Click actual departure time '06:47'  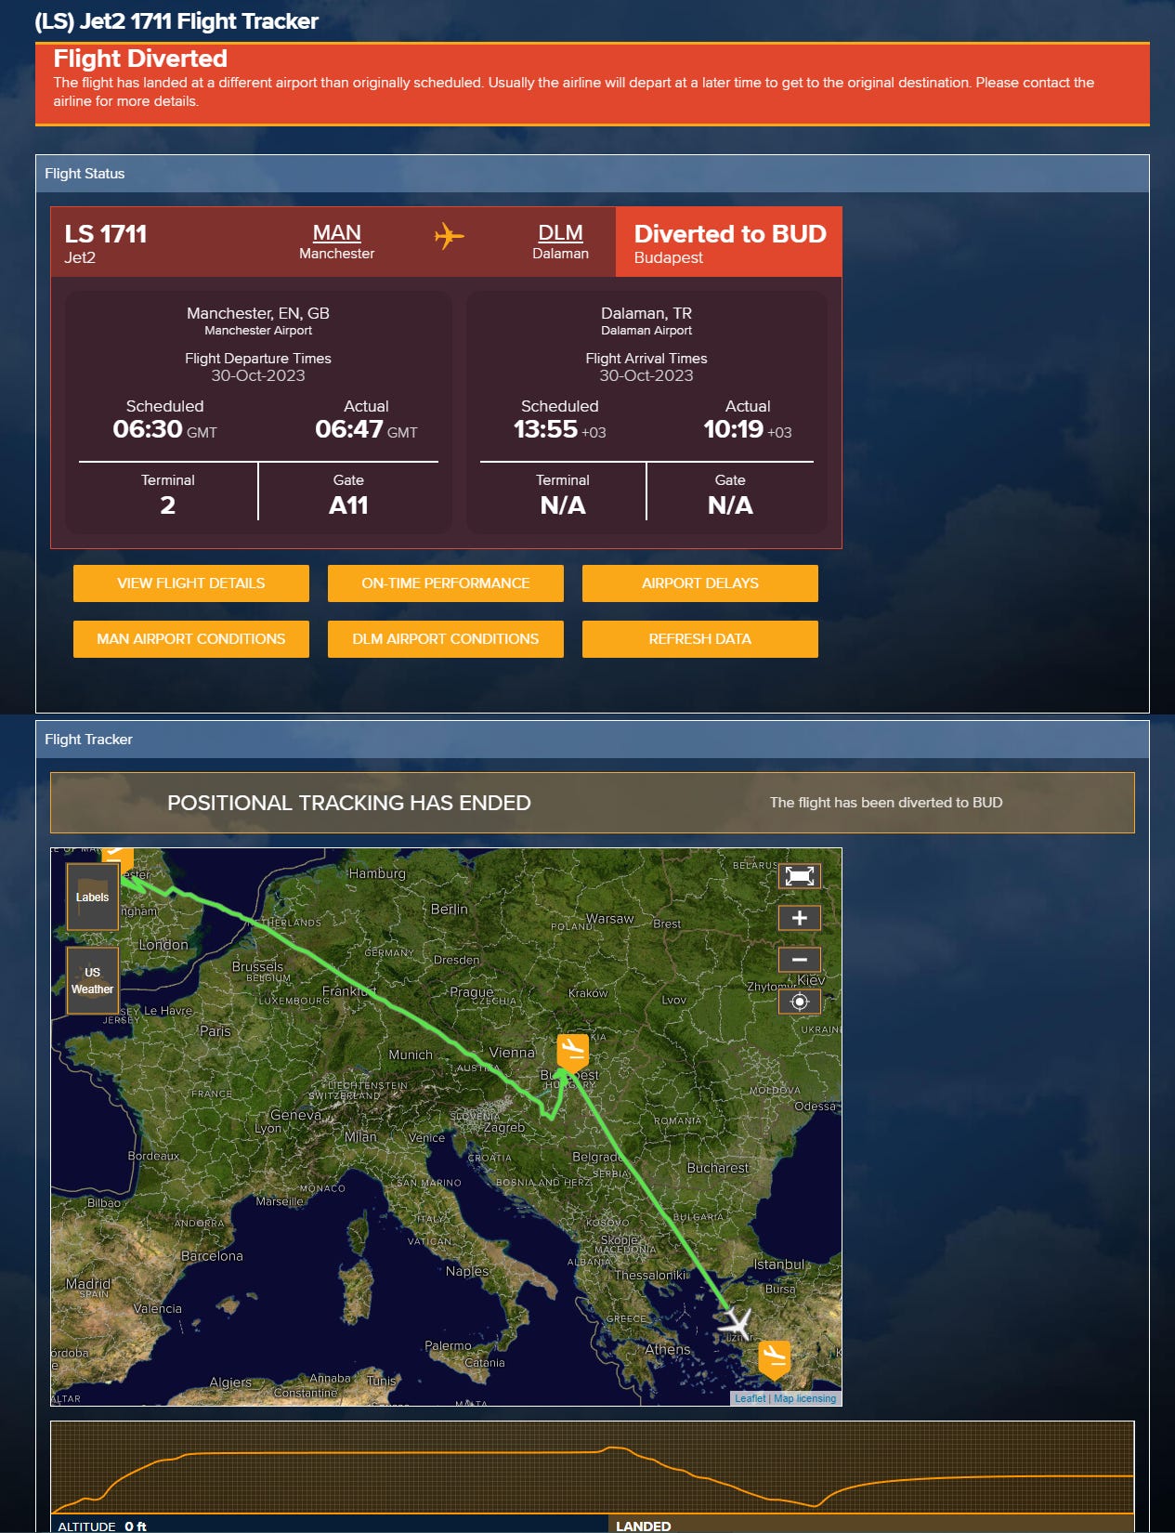click(x=349, y=429)
